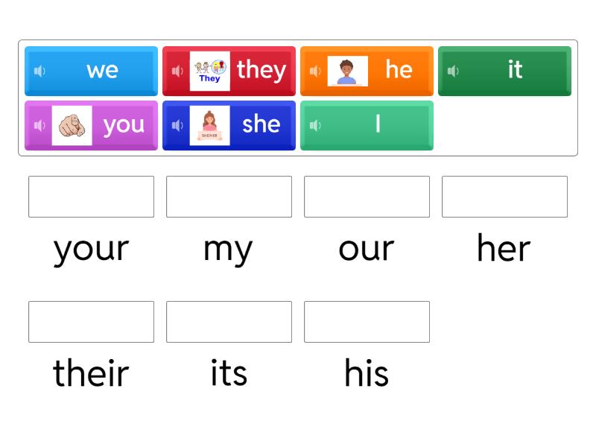This screenshot has height=447, width=596.
Task: Select the green "it" tile
Action: click(x=504, y=71)
